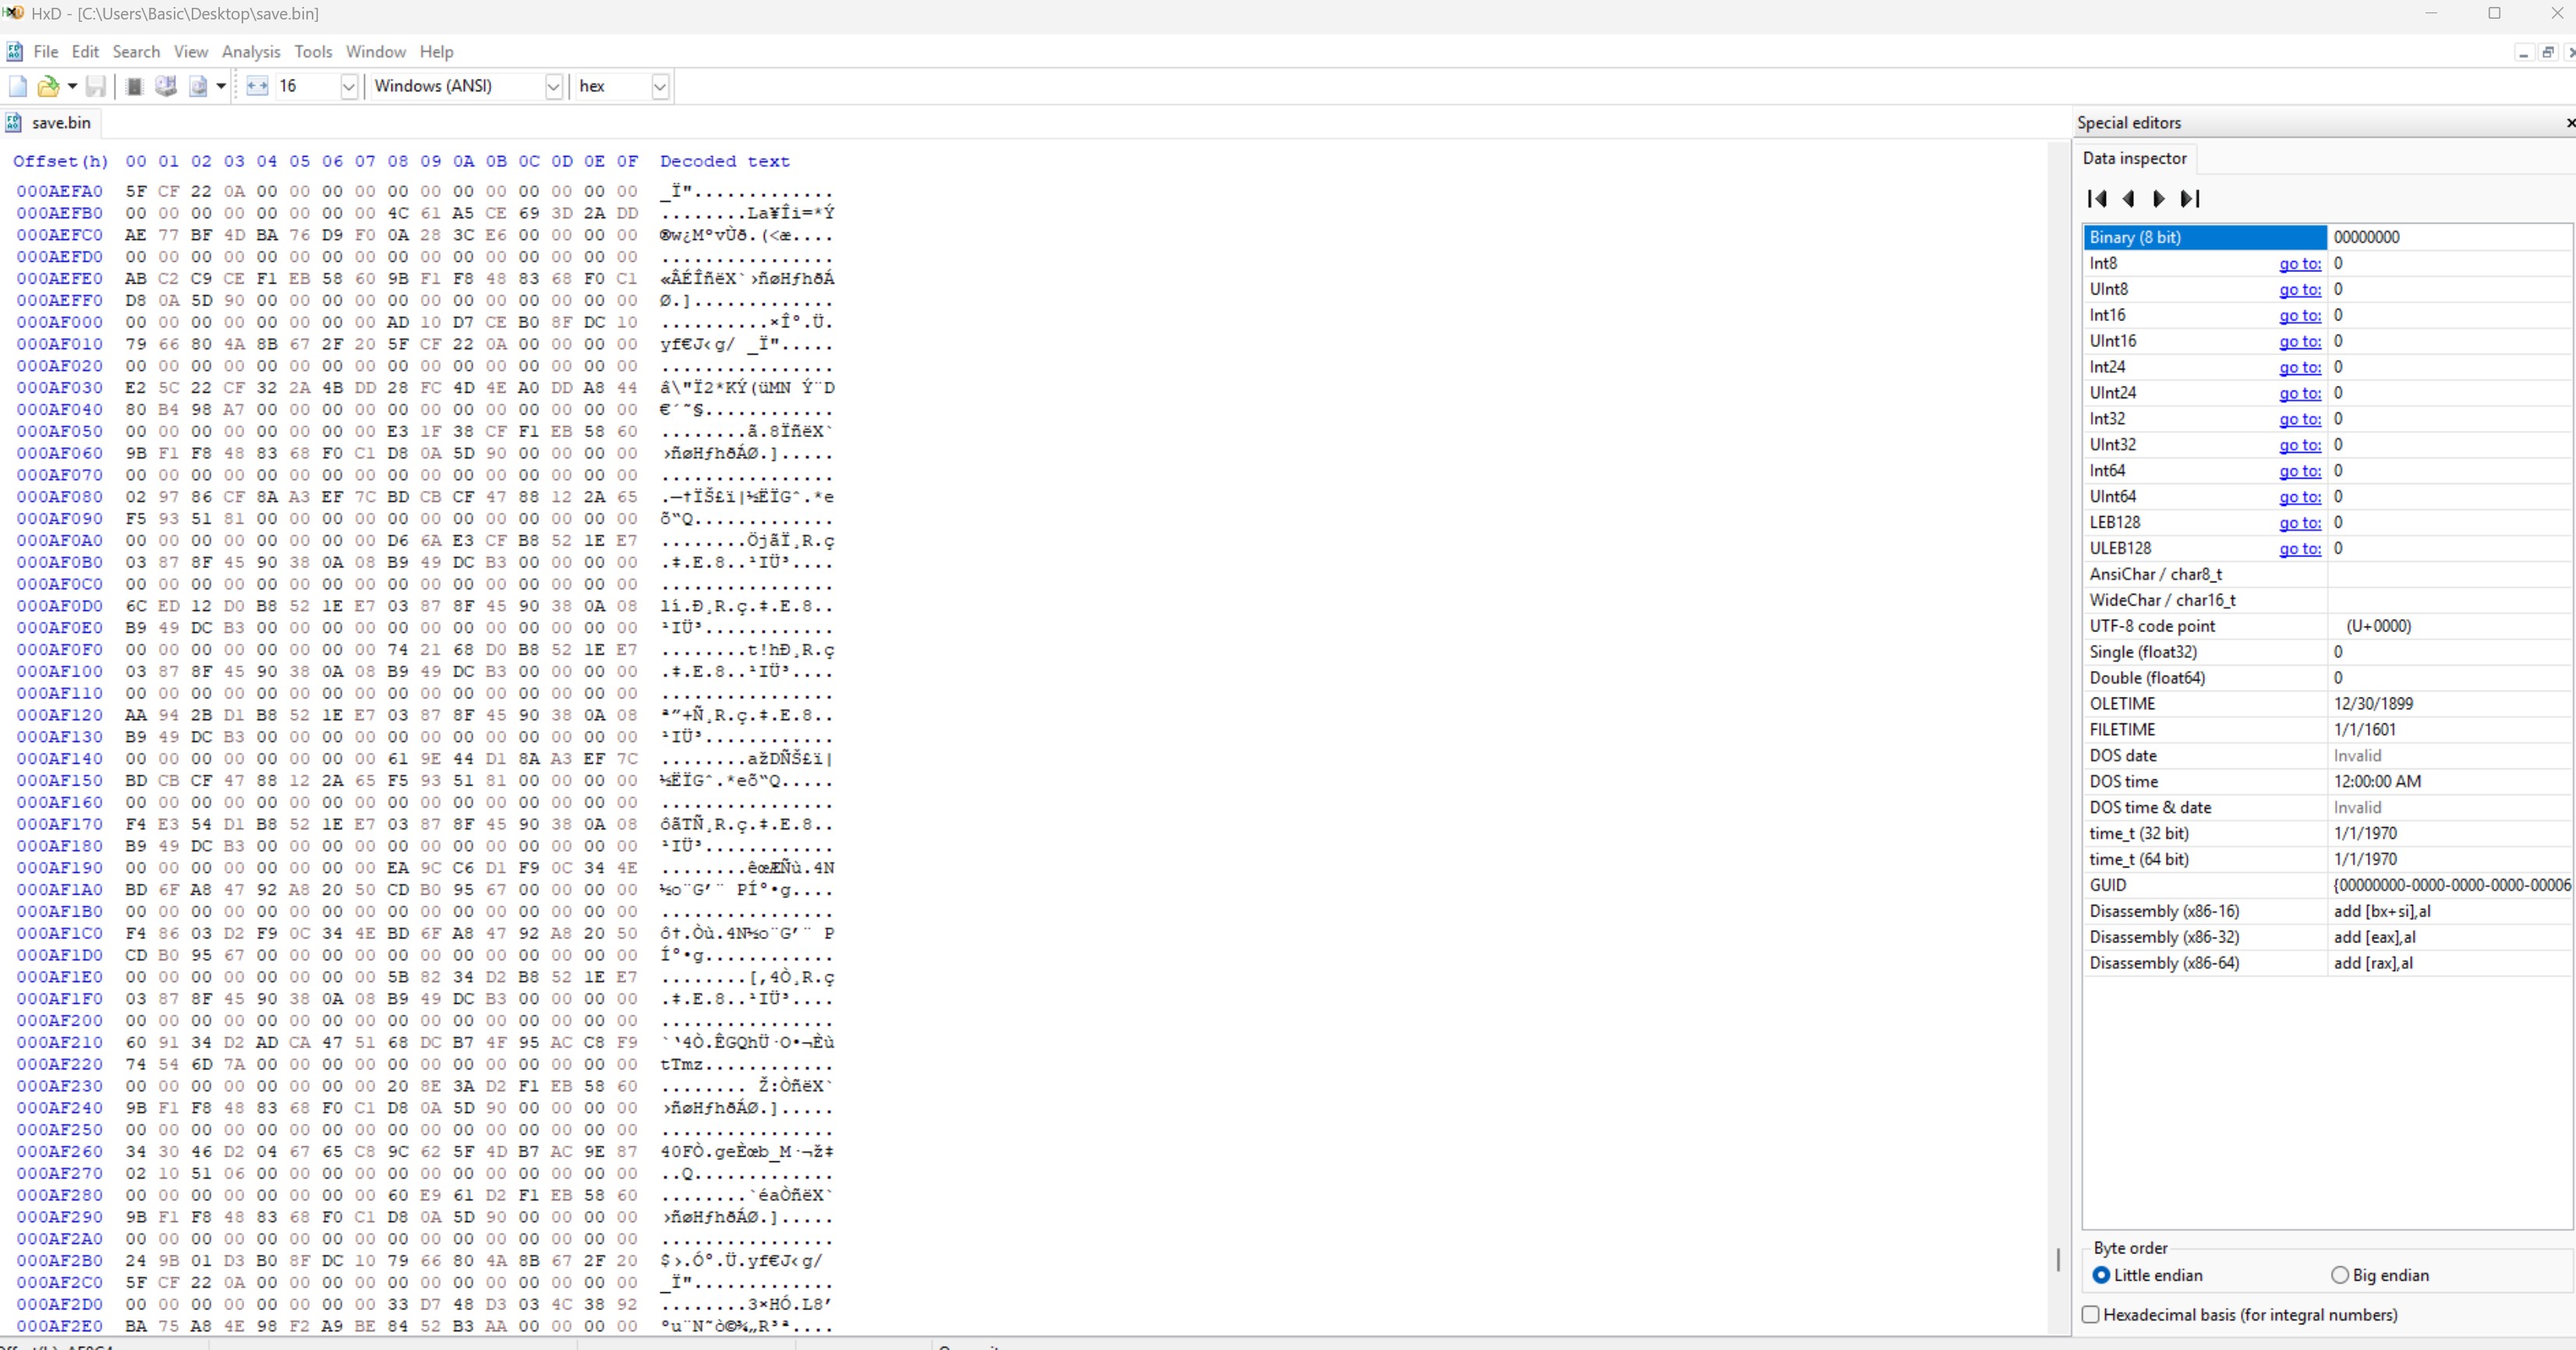
Task: Select the Data inspector tab
Action: [x=2134, y=158]
